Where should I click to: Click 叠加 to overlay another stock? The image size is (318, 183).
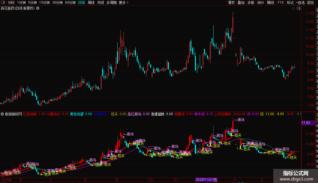click(241, 3)
